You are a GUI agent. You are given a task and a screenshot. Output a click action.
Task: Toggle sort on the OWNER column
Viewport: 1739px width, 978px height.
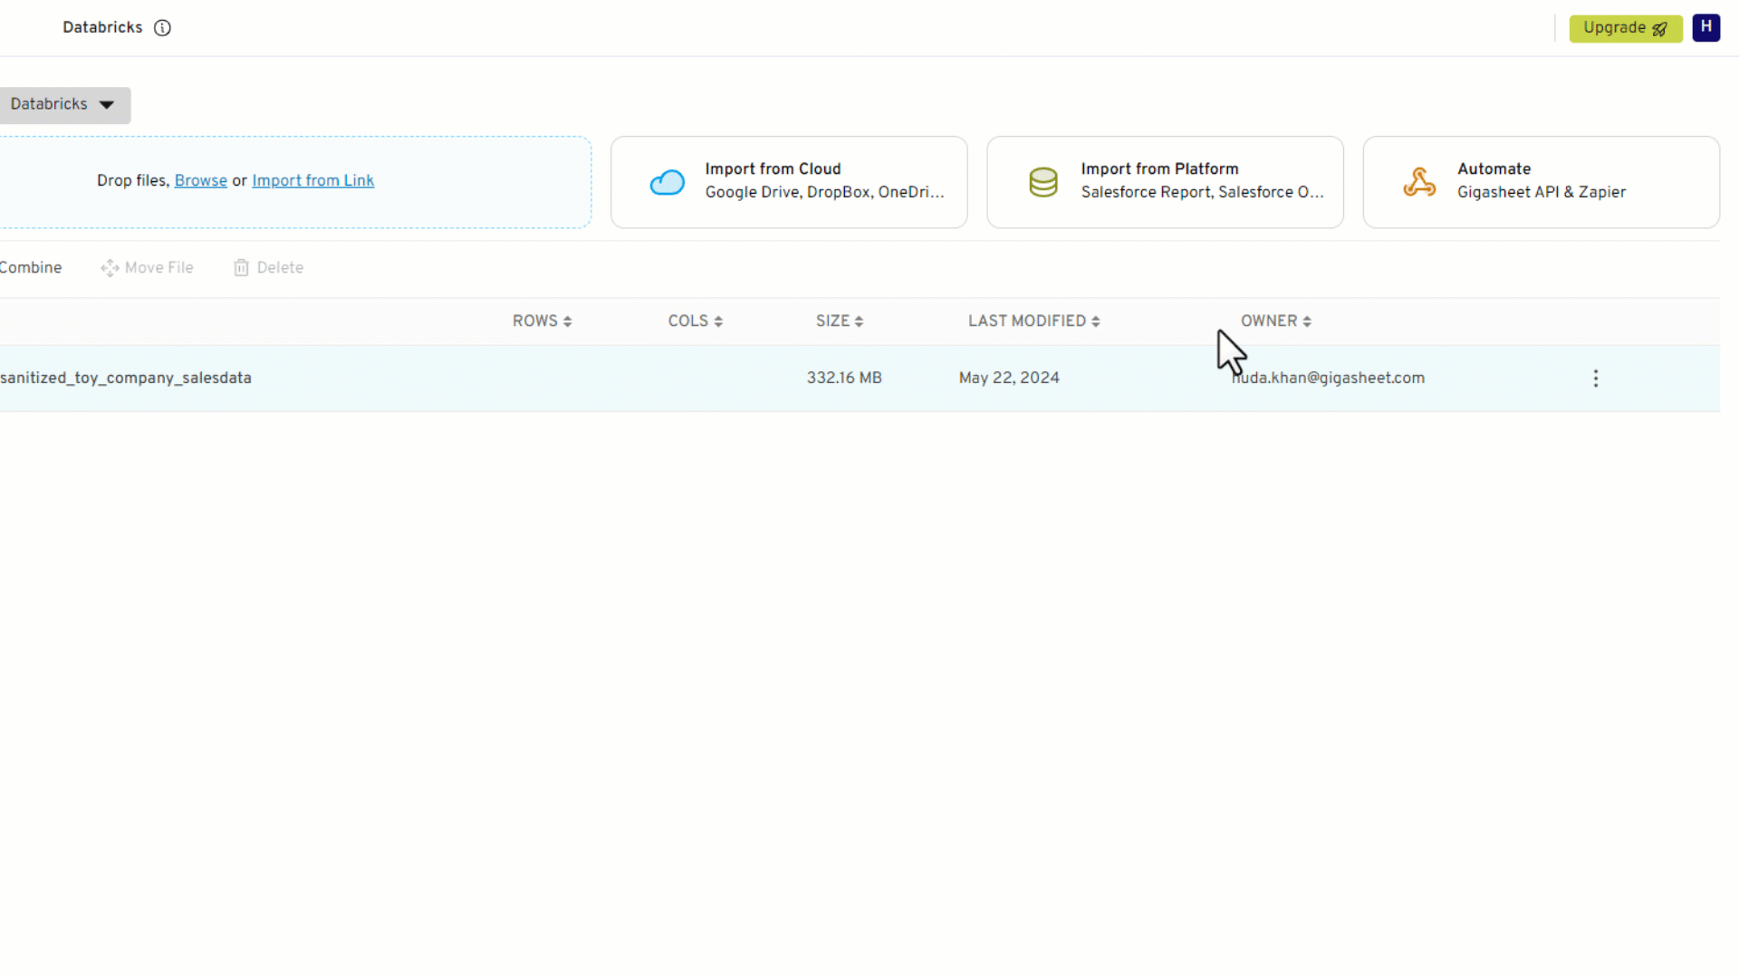coord(1274,321)
